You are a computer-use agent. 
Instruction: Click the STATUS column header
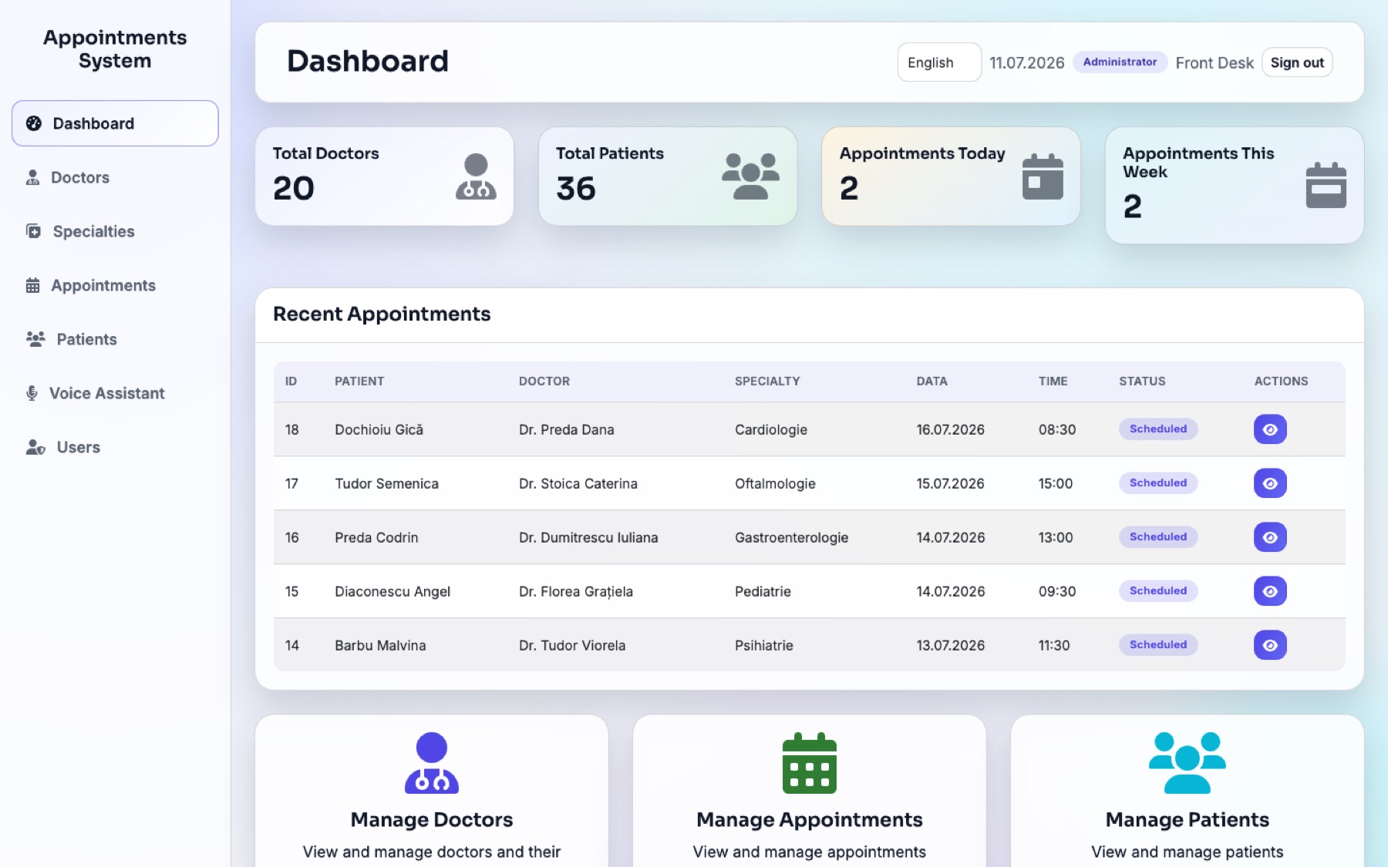click(1142, 381)
